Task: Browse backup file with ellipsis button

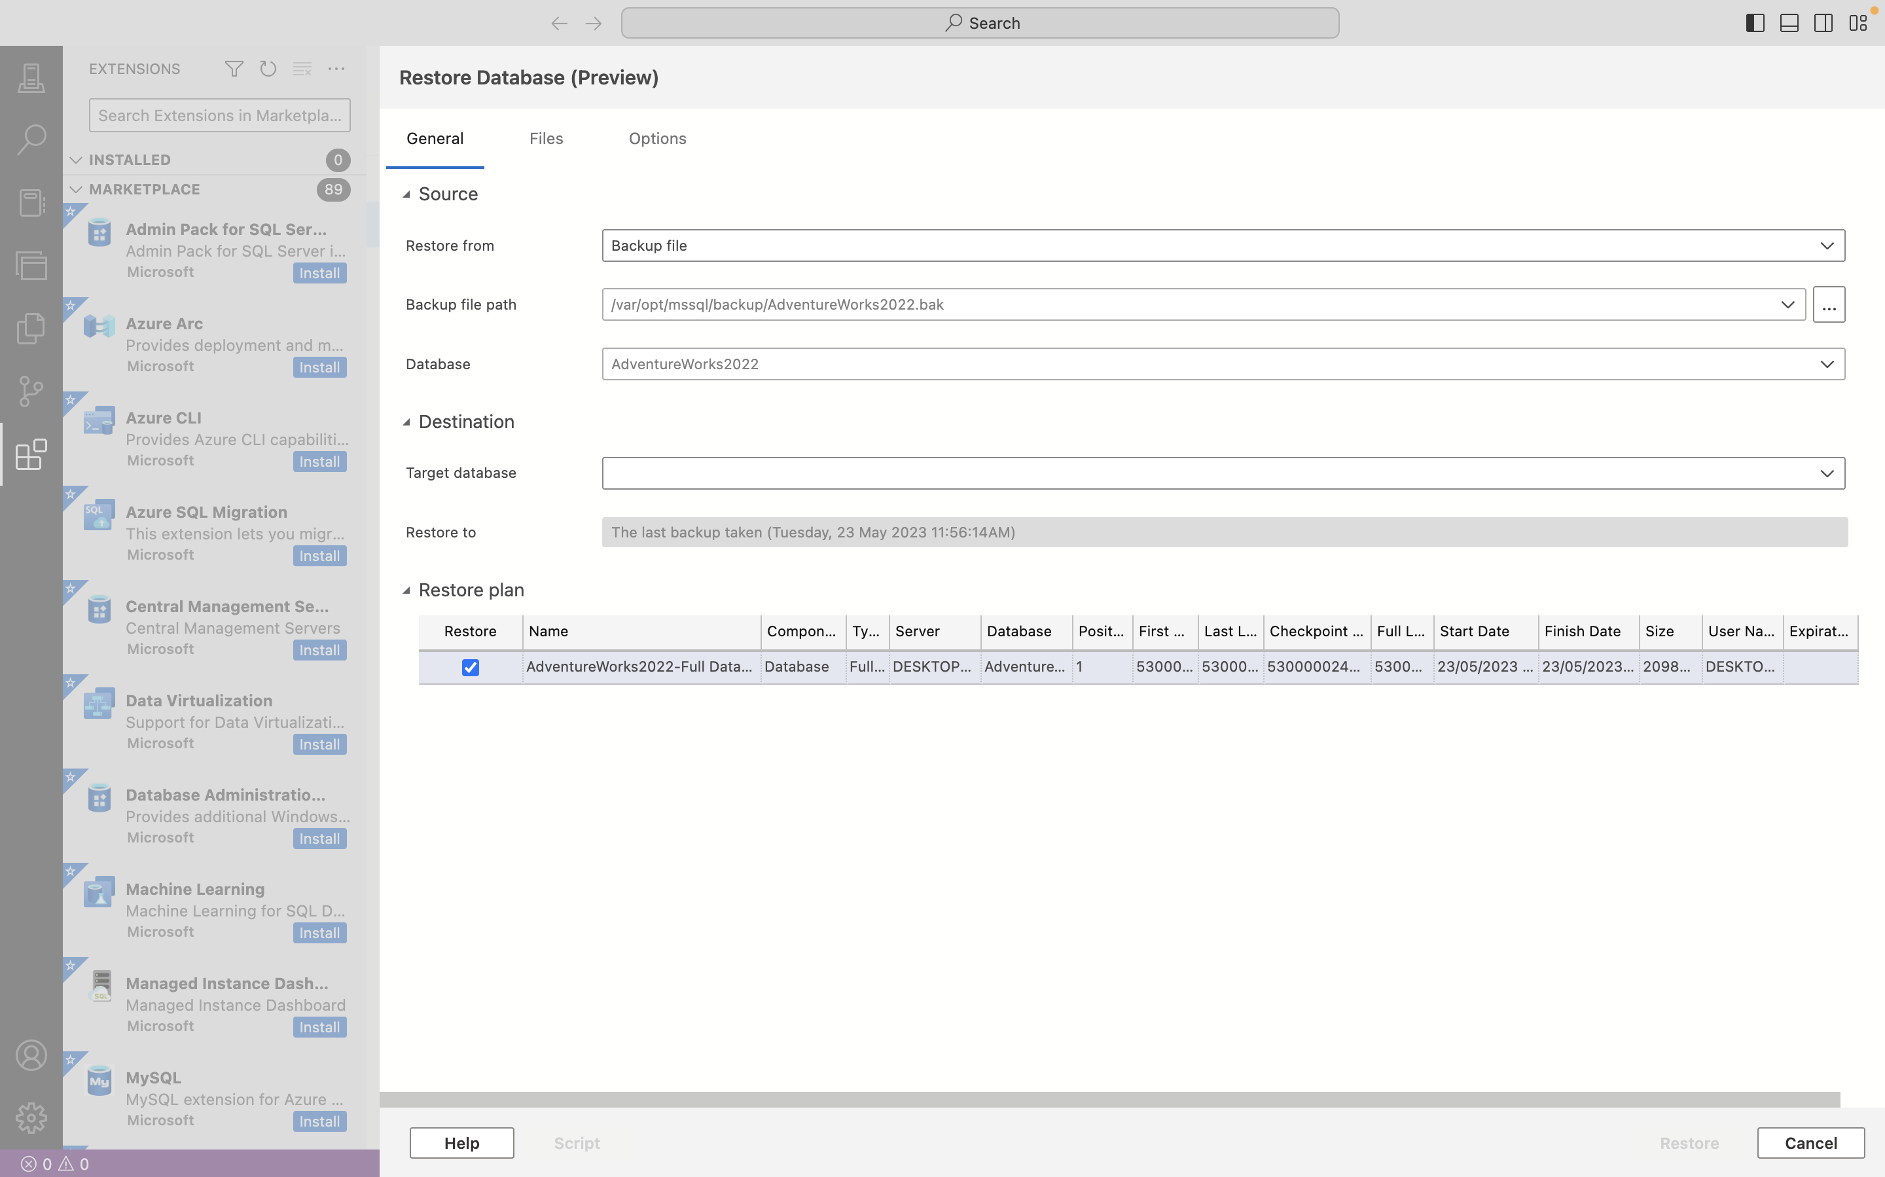Action: 1829,304
